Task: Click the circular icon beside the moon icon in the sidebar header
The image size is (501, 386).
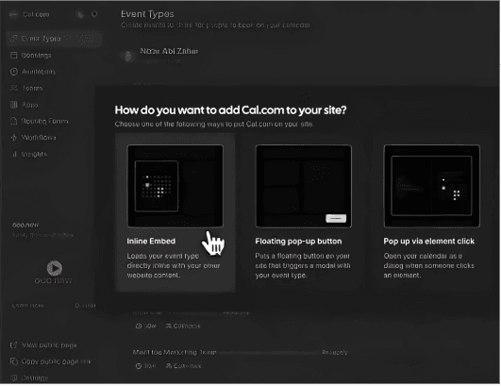Action: (94, 14)
